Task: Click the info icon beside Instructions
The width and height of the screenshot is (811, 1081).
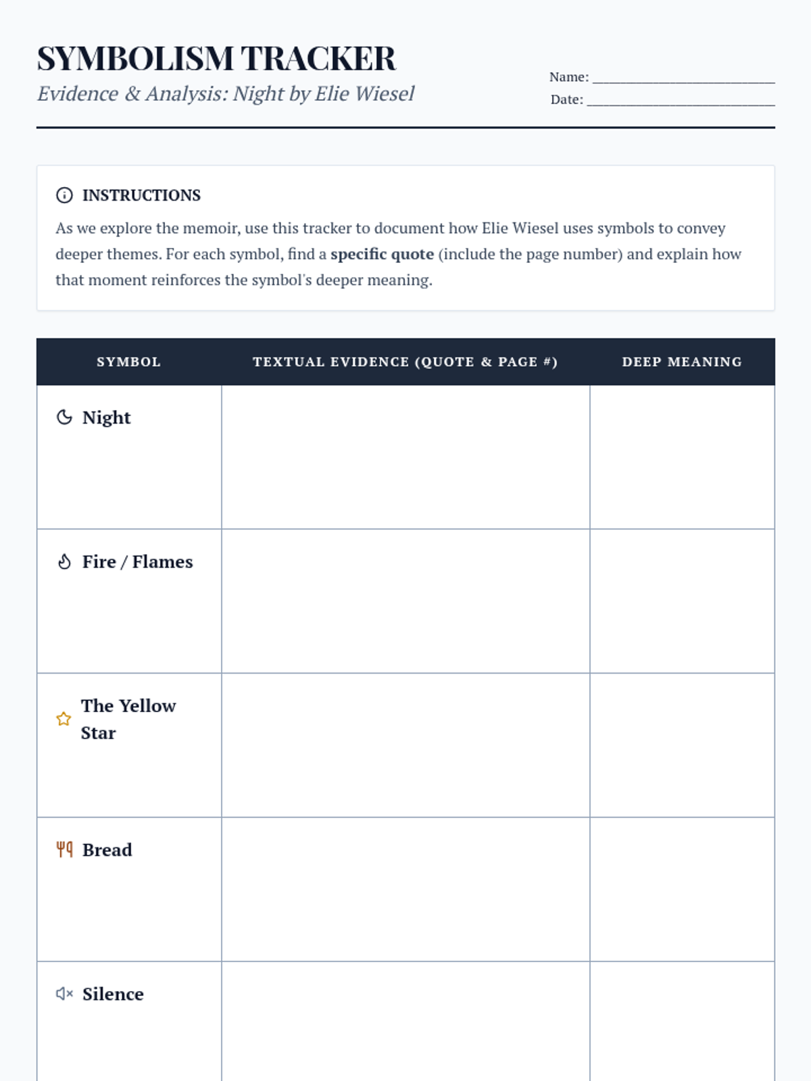Action: click(64, 195)
